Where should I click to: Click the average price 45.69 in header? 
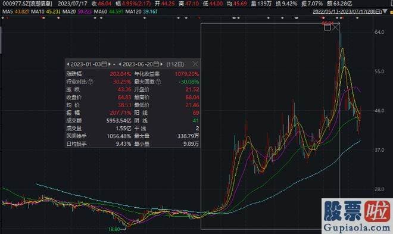(x=240, y=4)
